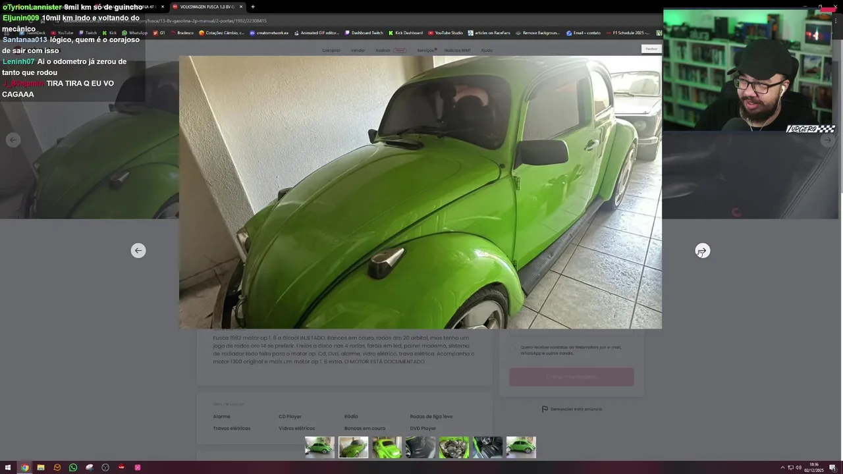Switch to the VOLKSWAGEN FUSCA 1.3 8V browser tab
The height and width of the screenshot is (474, 843).
pyautogui.click(x=206, y=7)
